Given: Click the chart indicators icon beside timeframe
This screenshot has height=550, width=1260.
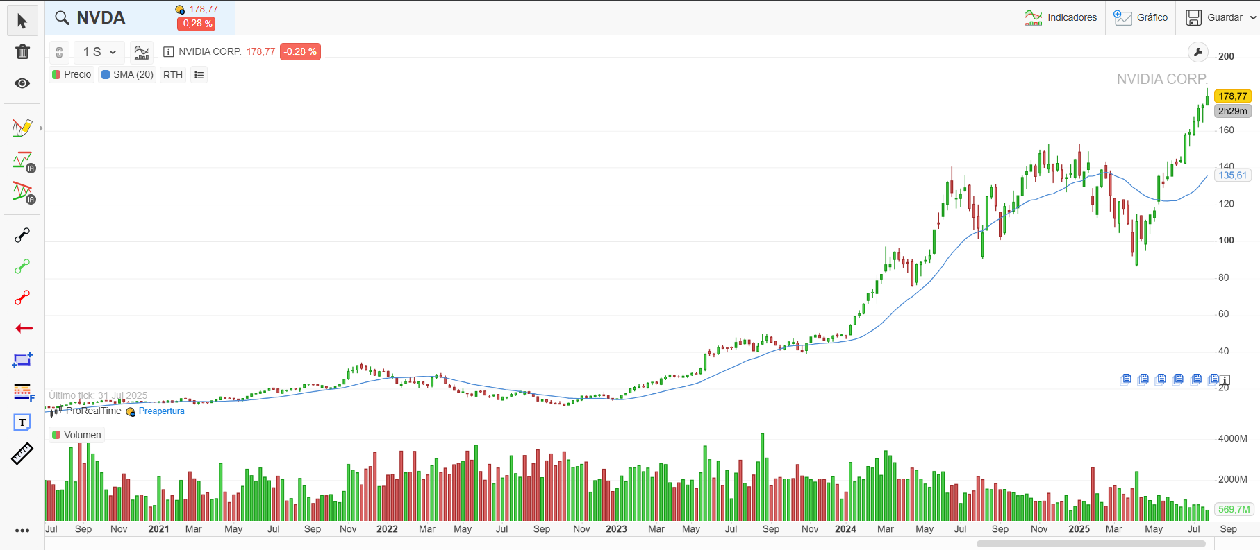Looking at the screenshot, I should coord(142,52).
